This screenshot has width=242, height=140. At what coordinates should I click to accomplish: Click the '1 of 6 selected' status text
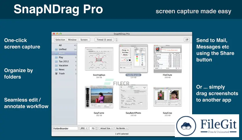(x=122, y=134)
